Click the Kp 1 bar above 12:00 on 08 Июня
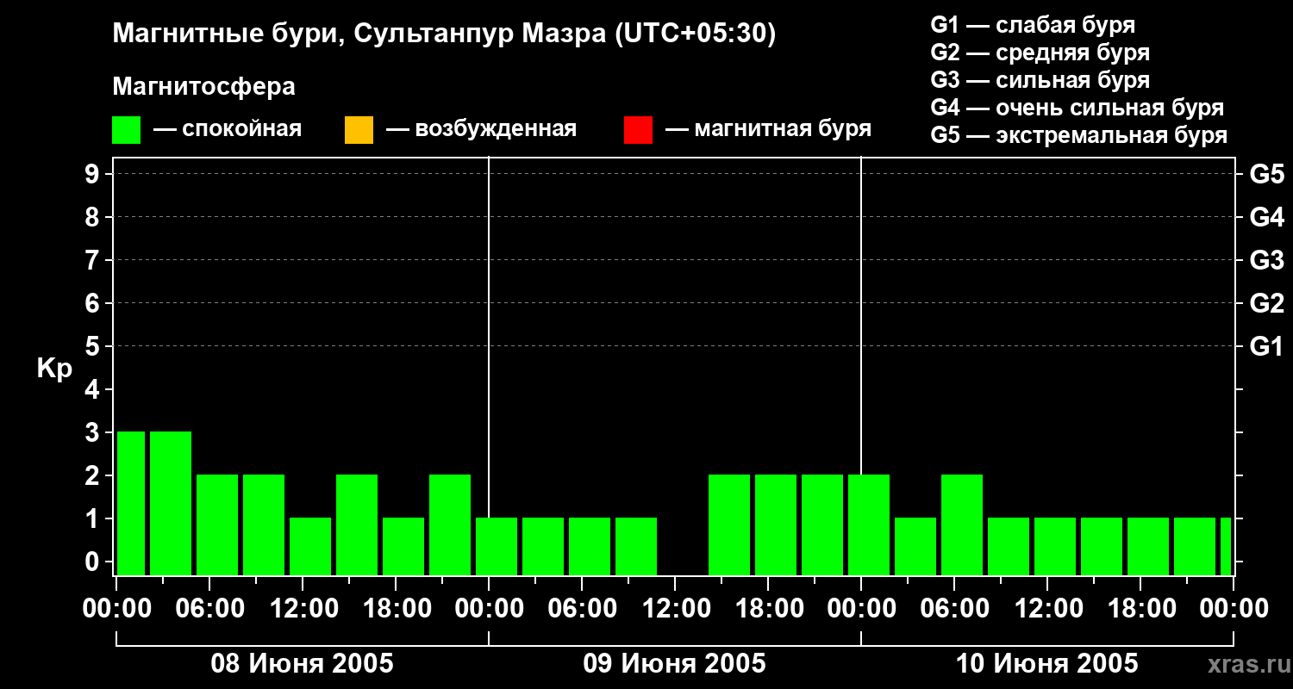Viewport: 1293px width, 689px height. pyautogui.click(x=310, y=546)
